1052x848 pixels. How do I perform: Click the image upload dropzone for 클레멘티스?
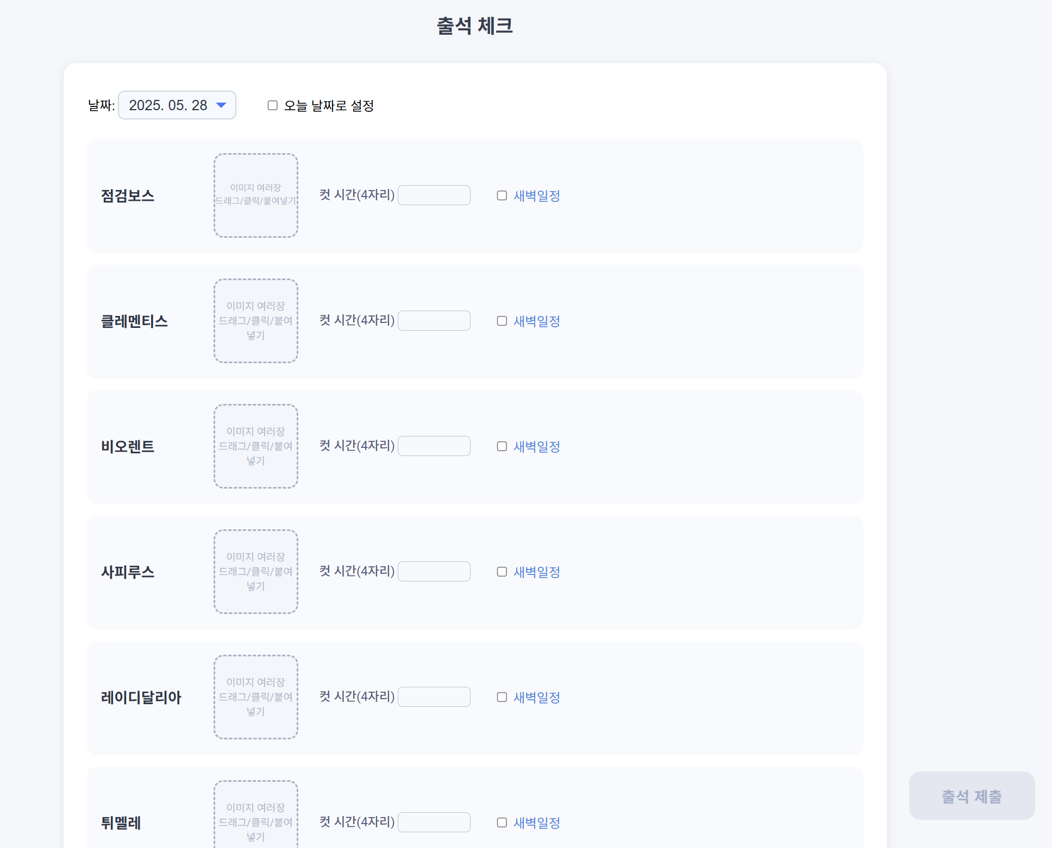(x=255, y=321)
